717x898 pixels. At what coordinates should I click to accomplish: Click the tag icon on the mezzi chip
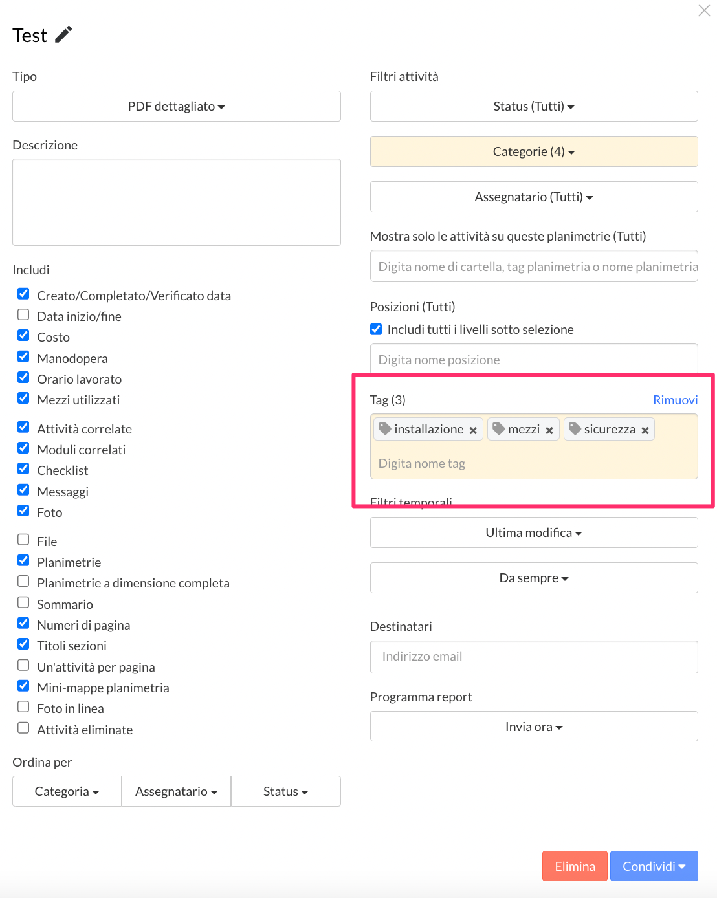pyautogui.click(x=498, y=428)
